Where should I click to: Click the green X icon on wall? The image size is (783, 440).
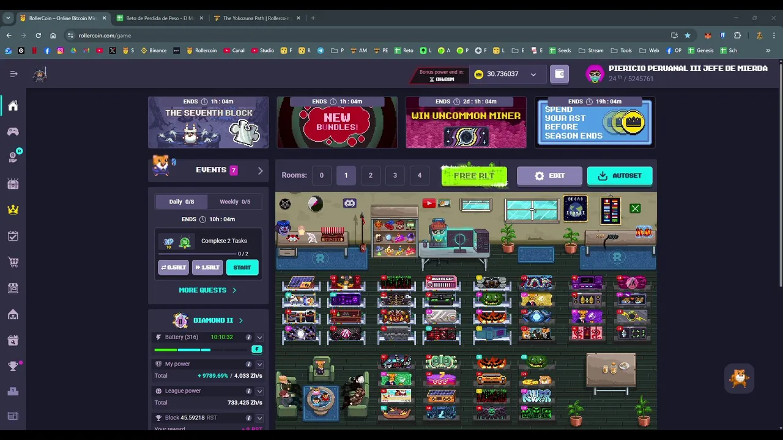pyautogui.click(x=635, y=209)
